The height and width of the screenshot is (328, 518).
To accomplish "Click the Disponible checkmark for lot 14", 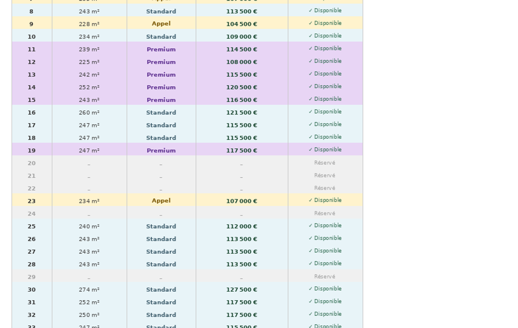I will pos(310,86).
